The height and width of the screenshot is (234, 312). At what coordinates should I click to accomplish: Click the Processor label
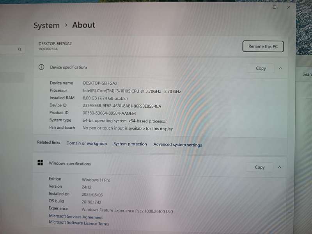58,90
